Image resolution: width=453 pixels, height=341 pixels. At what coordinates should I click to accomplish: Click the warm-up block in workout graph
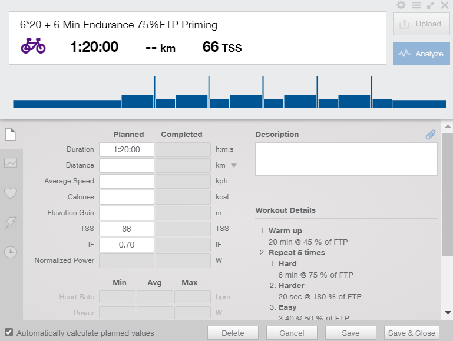click(x=67, y=103)
